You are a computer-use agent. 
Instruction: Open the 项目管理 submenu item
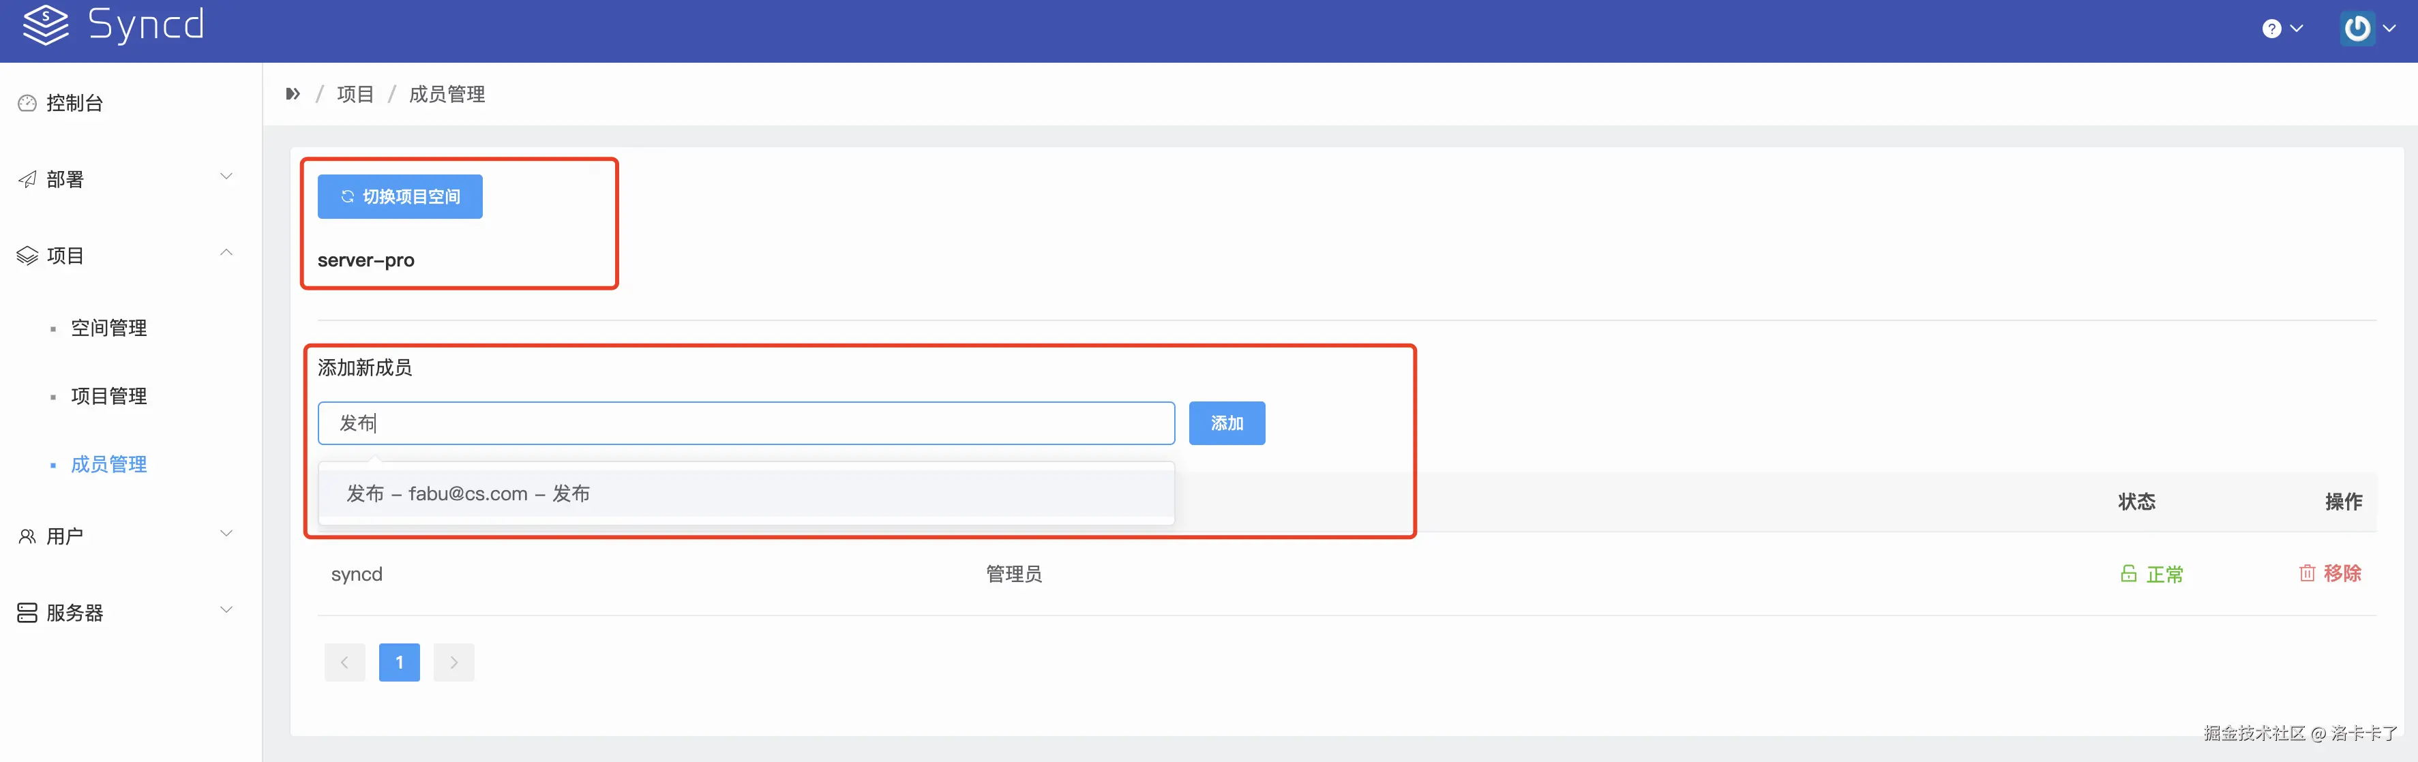[x=109, y=396]
